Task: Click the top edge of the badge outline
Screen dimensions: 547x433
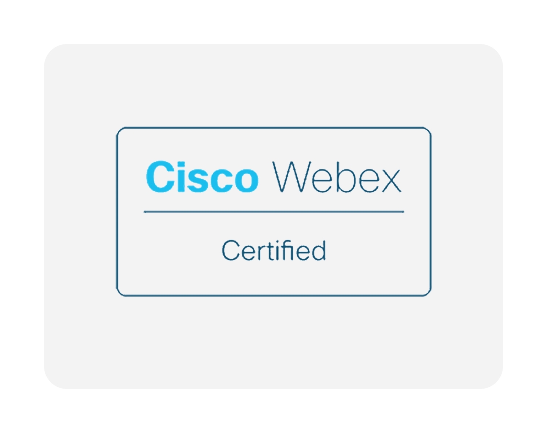Action: point(274,128)
